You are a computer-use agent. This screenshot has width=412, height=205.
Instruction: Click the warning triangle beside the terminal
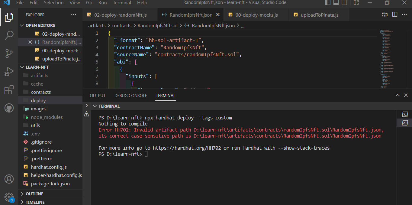click(86, 114)
